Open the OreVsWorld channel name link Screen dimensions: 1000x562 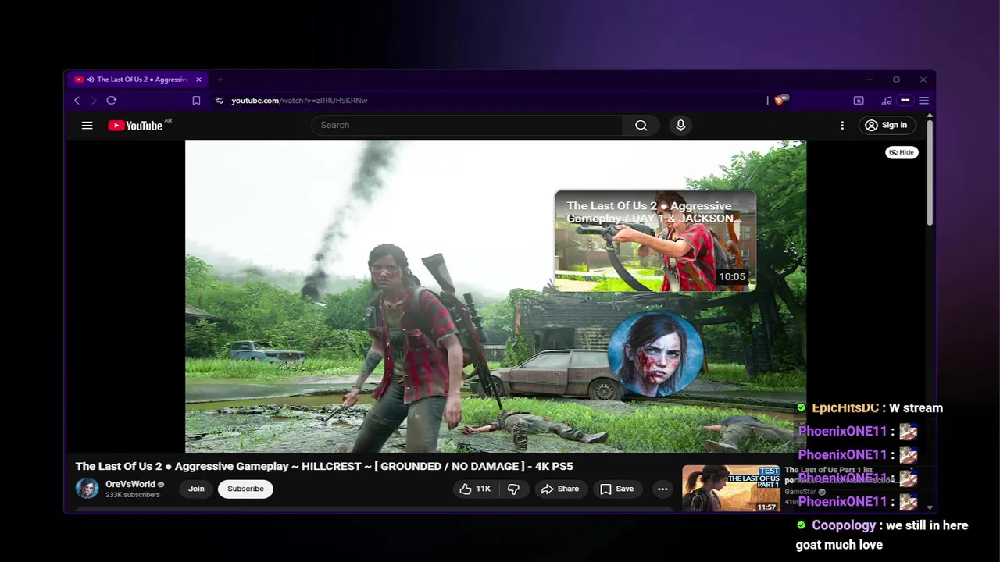pyautogui.click(x=130, y=484)
